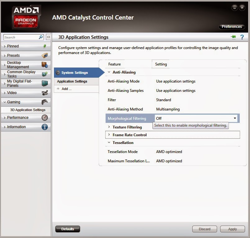Screen dimensions: 250x238
Task: Click the Desktop Management icon
Action: click(x=45, y=65)
